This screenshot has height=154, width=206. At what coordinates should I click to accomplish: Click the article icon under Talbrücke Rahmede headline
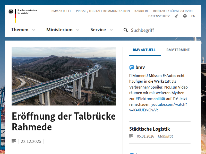tap(14, 141)
